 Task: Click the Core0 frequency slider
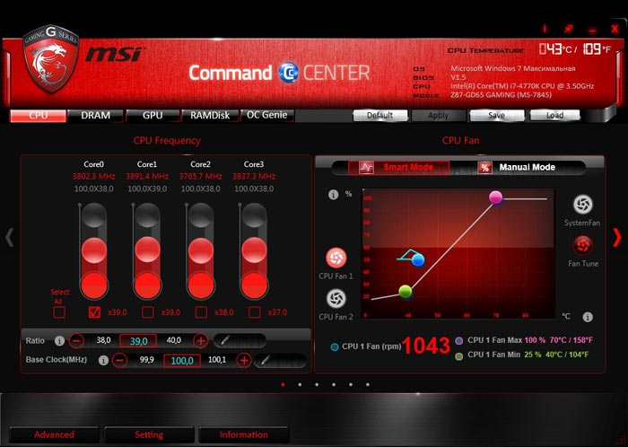[94, 250]
